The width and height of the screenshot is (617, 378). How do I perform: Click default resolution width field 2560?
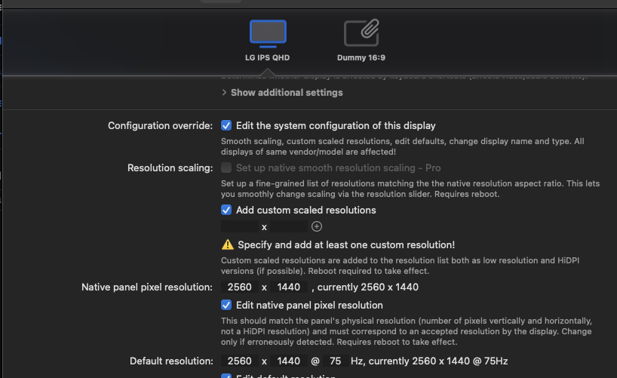tap(239, 361)
